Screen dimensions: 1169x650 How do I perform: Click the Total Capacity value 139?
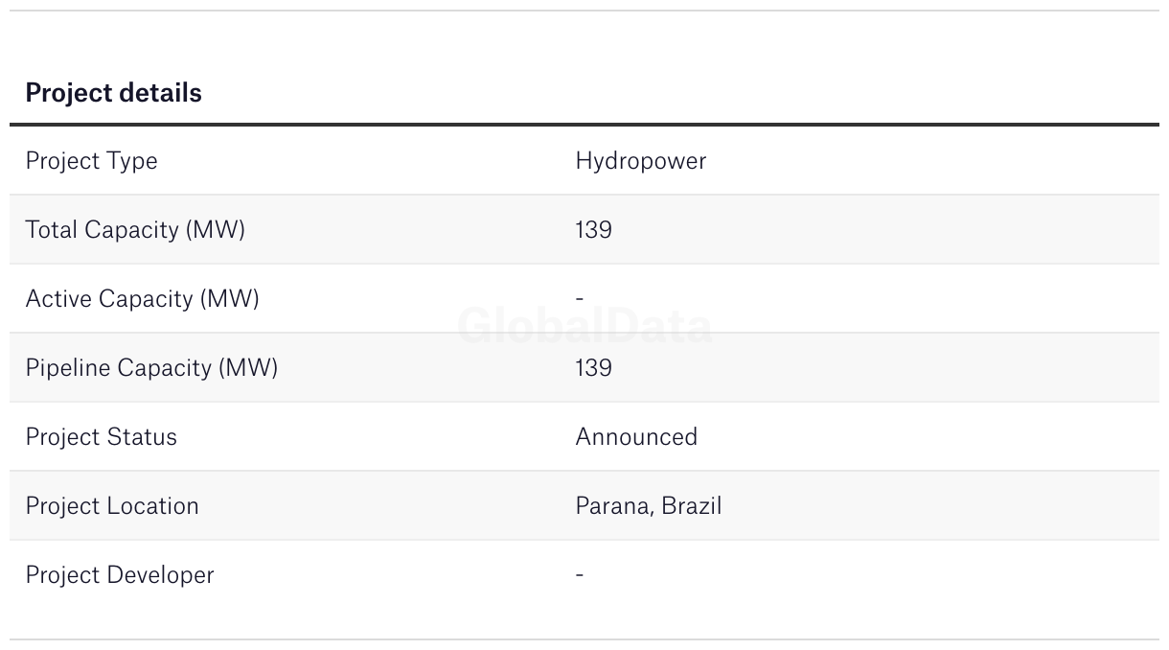point(594,230)
